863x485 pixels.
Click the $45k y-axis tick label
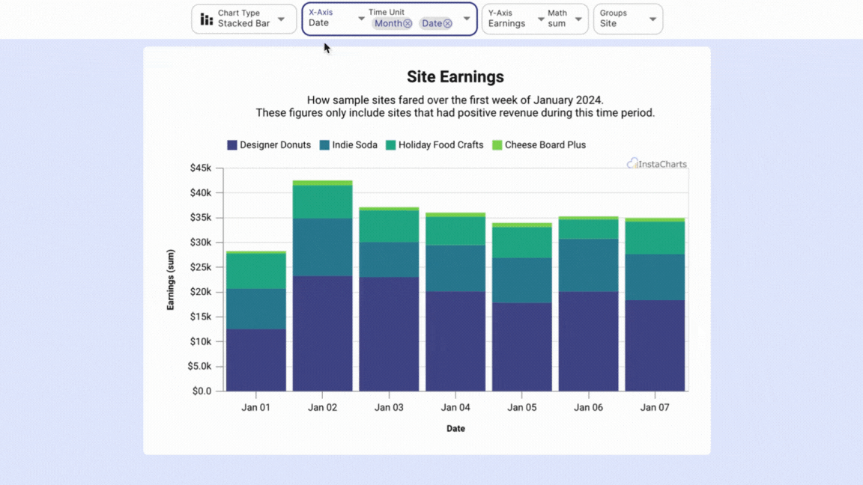coord(201,168)
